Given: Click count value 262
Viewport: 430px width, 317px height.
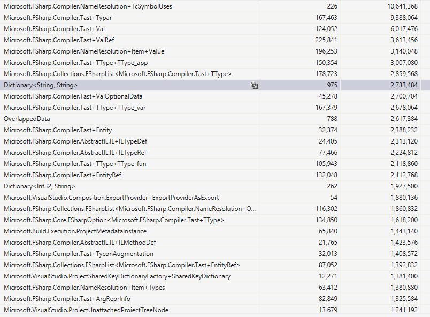Looking at the screenshot, I should pyautogui.click(x=332, y=186).
